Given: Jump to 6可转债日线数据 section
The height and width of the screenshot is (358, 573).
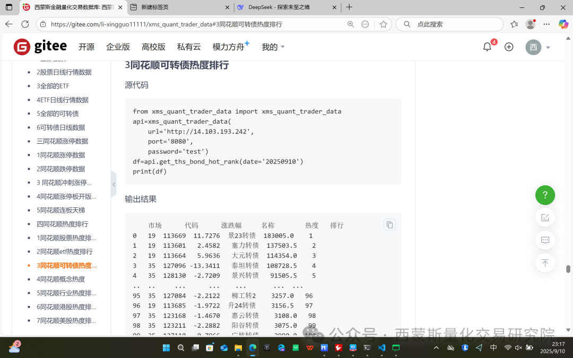Looking at the screenshot, I should click(x=60, y=127).
